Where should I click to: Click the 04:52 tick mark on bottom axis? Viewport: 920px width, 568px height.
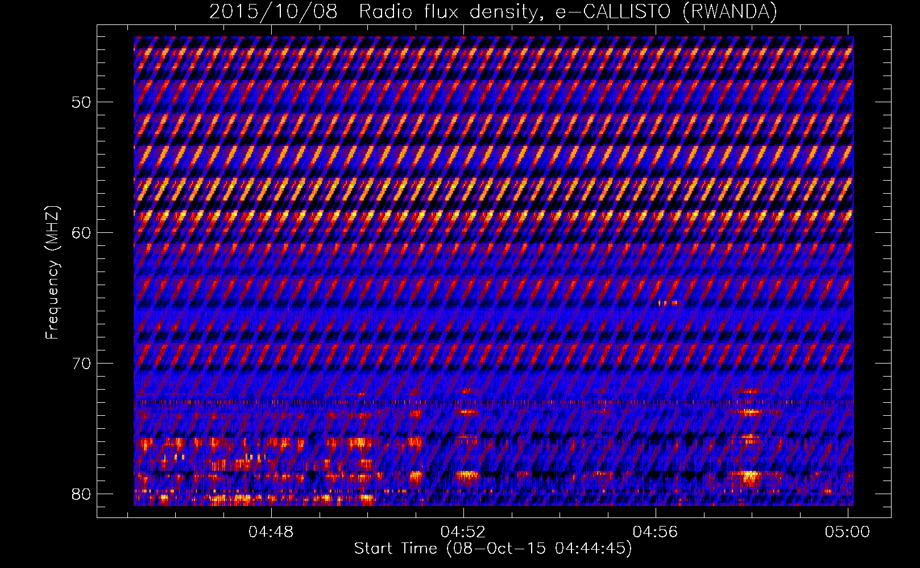click(463, 513)
